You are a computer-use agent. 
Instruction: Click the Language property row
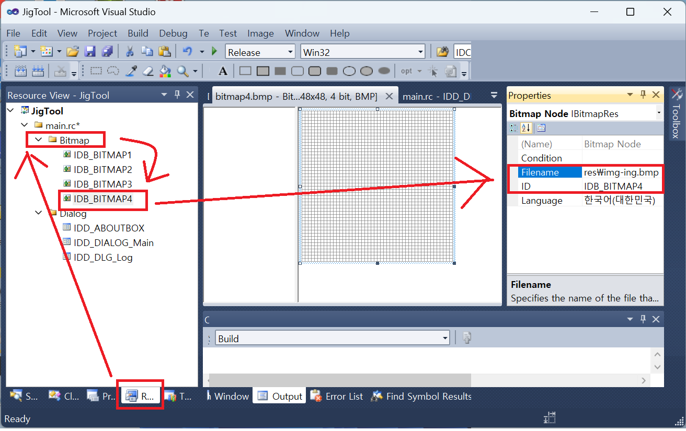[585, 201]
